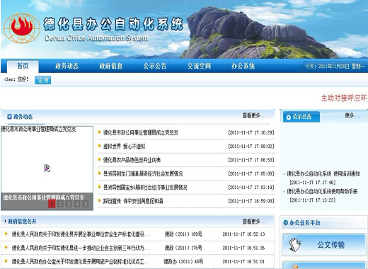Select slideshow page number 5

point(86,204)
